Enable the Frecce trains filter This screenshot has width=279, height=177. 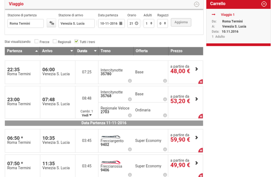tap(36, 41)
